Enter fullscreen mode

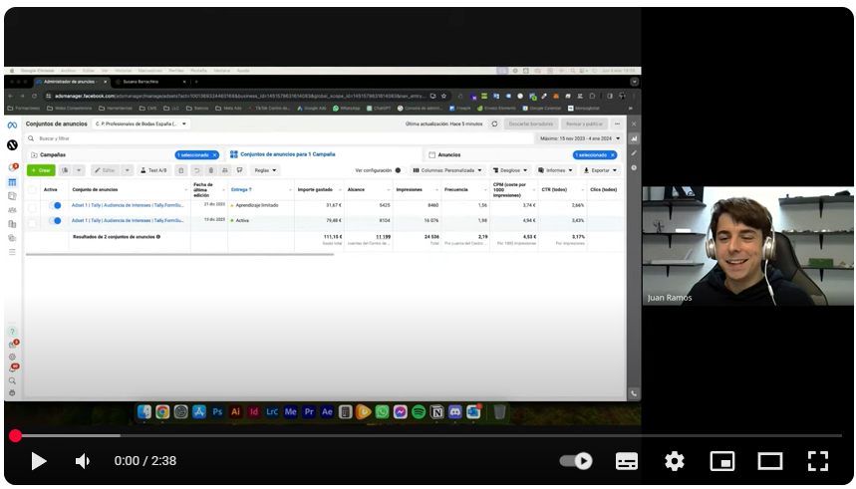click(818, 461)
